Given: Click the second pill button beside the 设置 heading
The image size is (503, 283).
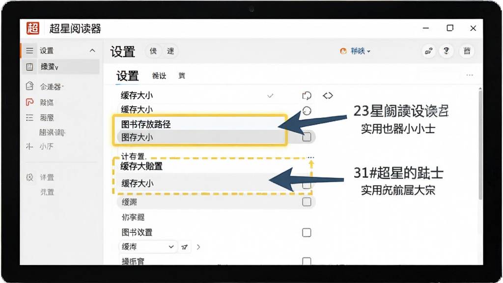Looking at the screenshot, I should tap(170, 51).
